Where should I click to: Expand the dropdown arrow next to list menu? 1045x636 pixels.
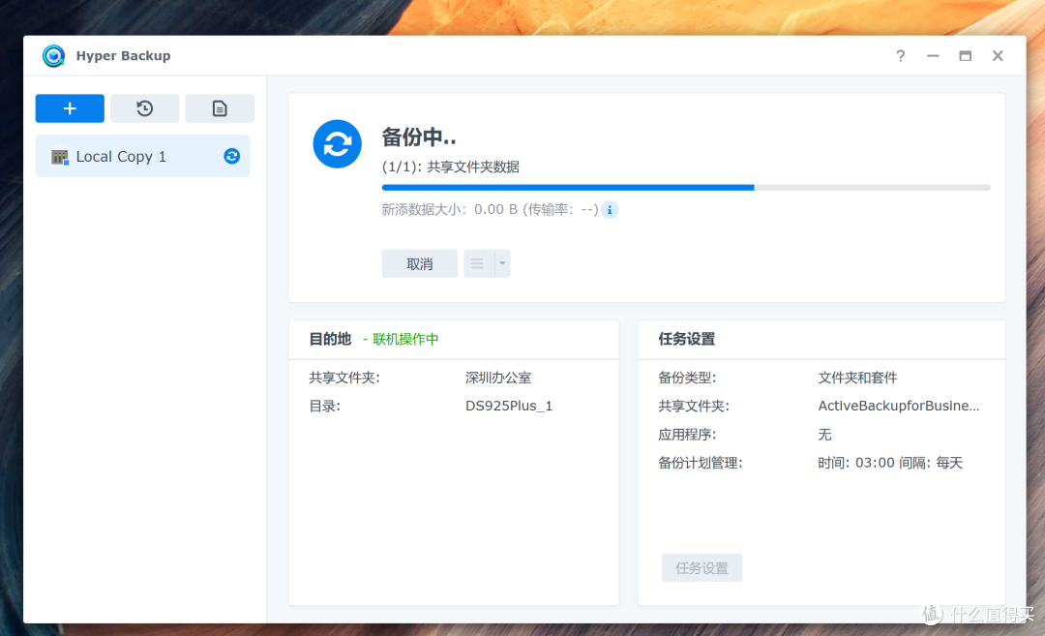[502, 264]
